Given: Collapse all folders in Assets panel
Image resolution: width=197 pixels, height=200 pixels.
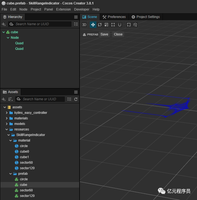Looking at the screenshot, I should click(69, 99).
